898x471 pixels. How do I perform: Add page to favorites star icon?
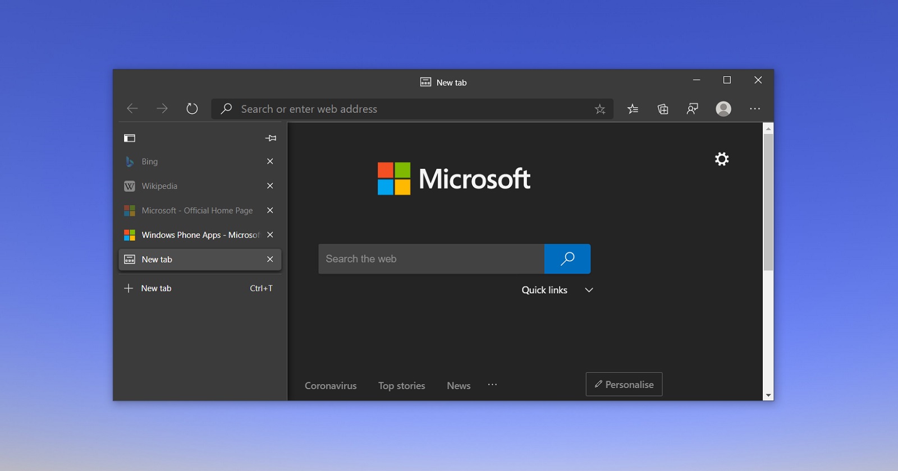tap(600, 109)
